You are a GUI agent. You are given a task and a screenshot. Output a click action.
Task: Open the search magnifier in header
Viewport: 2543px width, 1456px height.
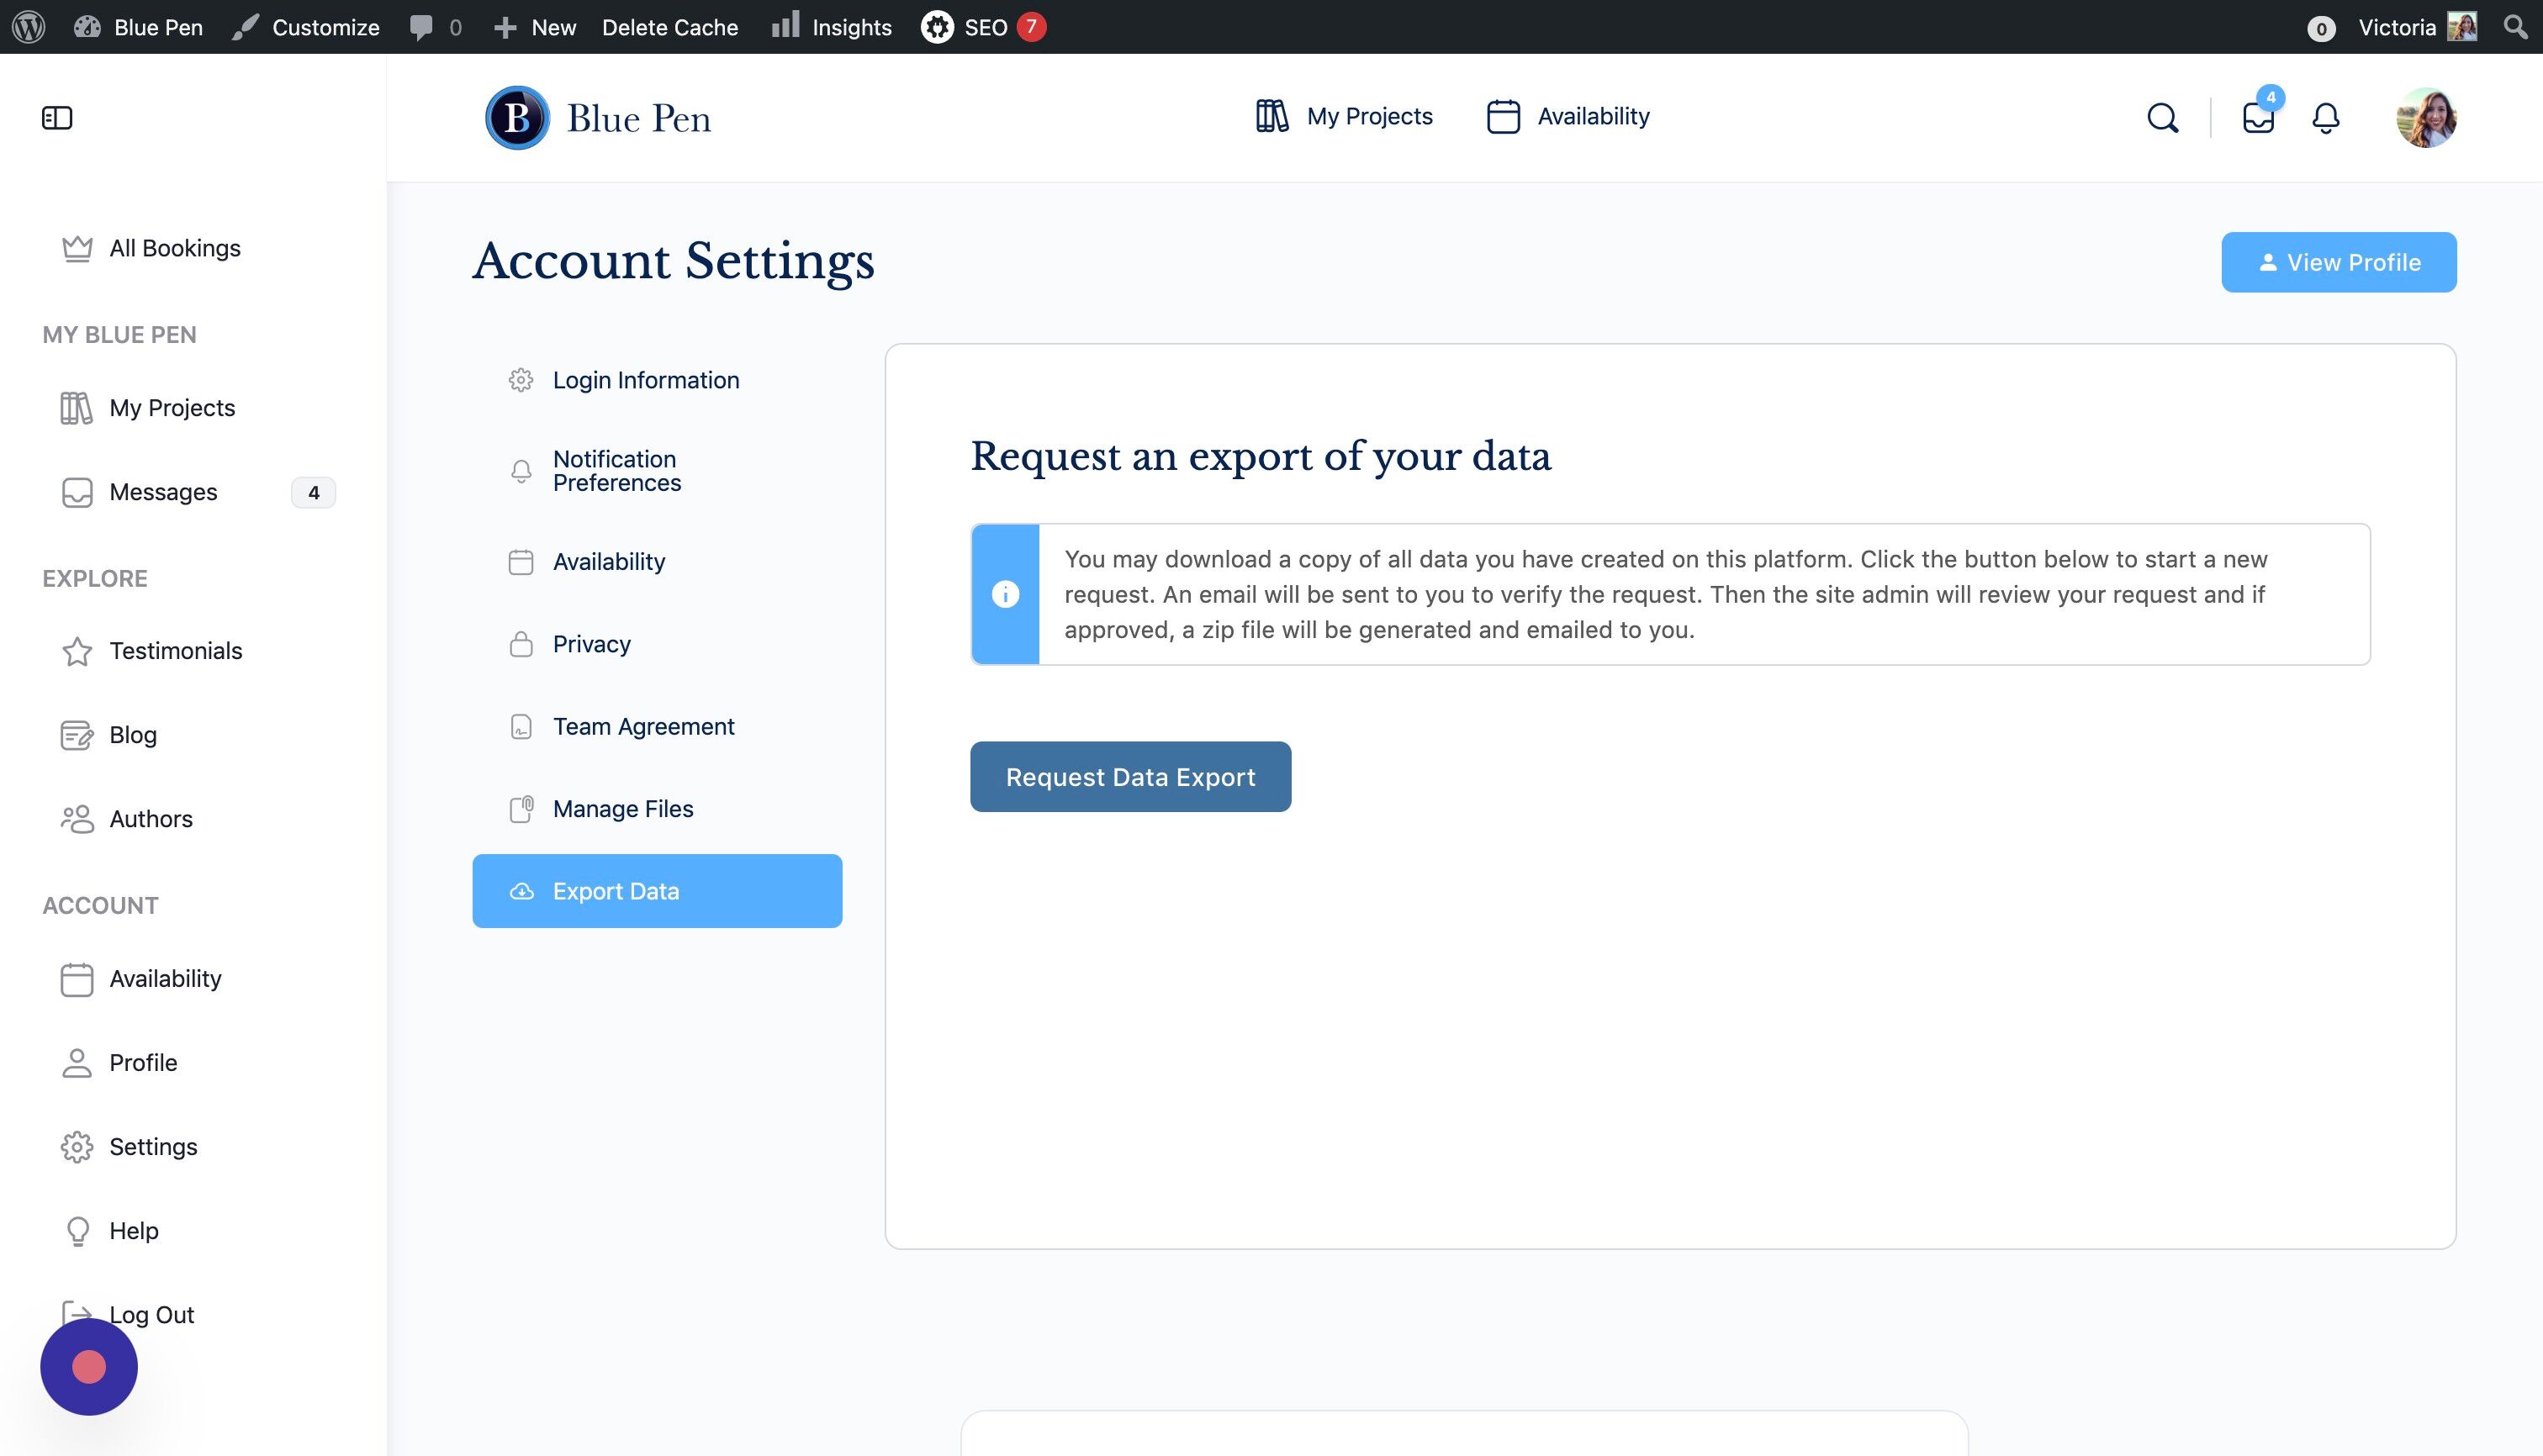(2162, 118)
